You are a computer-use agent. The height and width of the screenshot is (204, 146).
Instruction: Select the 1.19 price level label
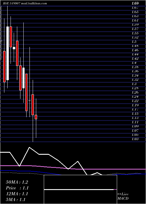(135, 105)
